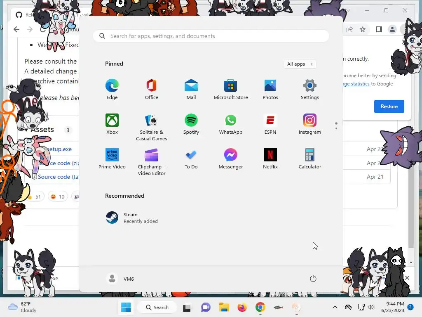Image resolution: width=422 pixels, height=317 pixels.
Task: Switch to Chrome on the taskbar
Action: [x=260, y=307]
